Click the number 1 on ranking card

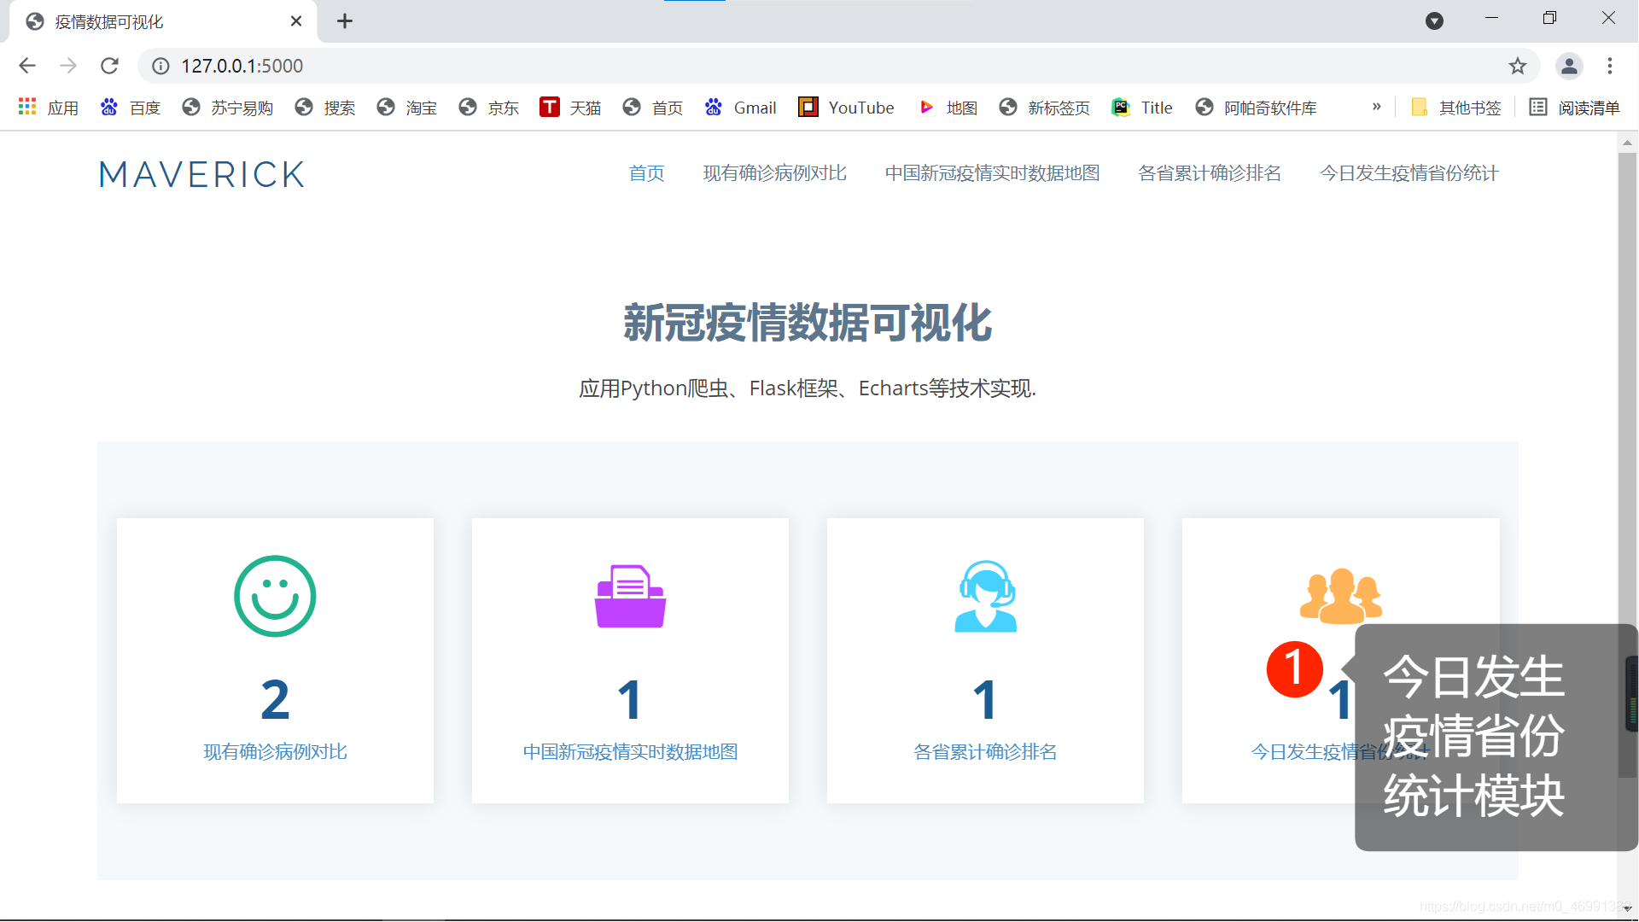(x=984, y=700)
